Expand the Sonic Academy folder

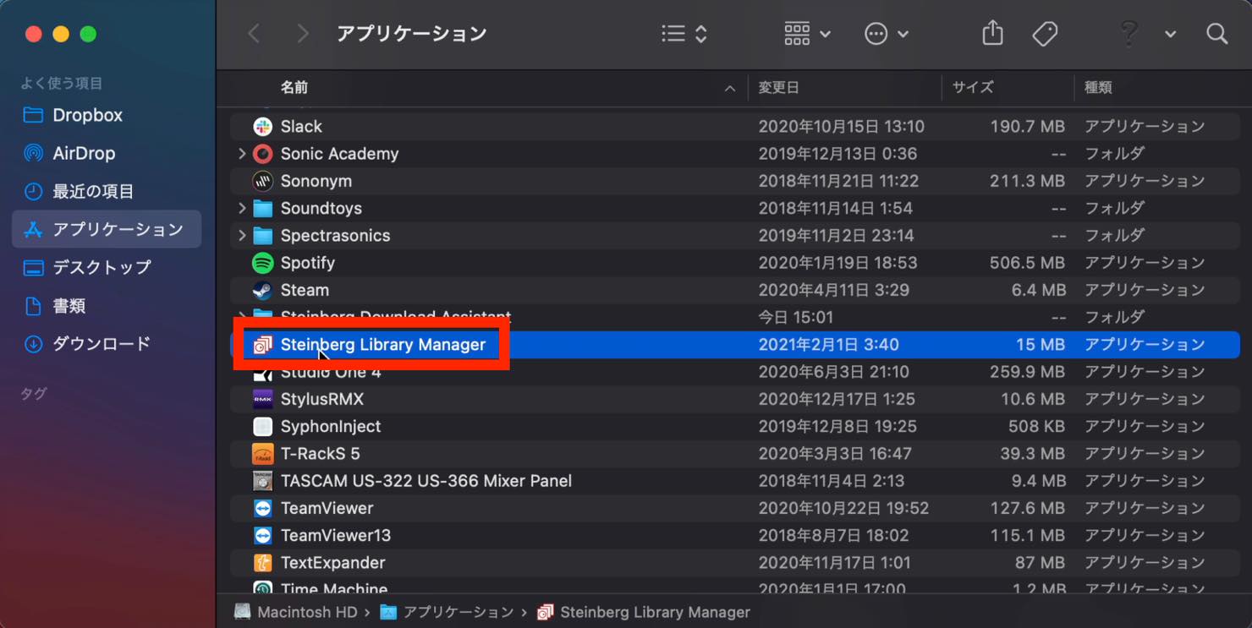[x=242, y=154]
